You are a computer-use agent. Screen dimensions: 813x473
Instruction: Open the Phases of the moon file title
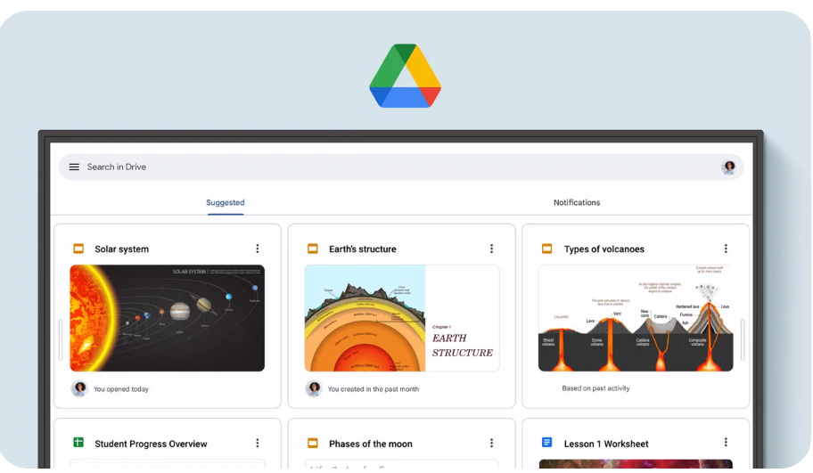pyautogui.click(x=370, y=444)
